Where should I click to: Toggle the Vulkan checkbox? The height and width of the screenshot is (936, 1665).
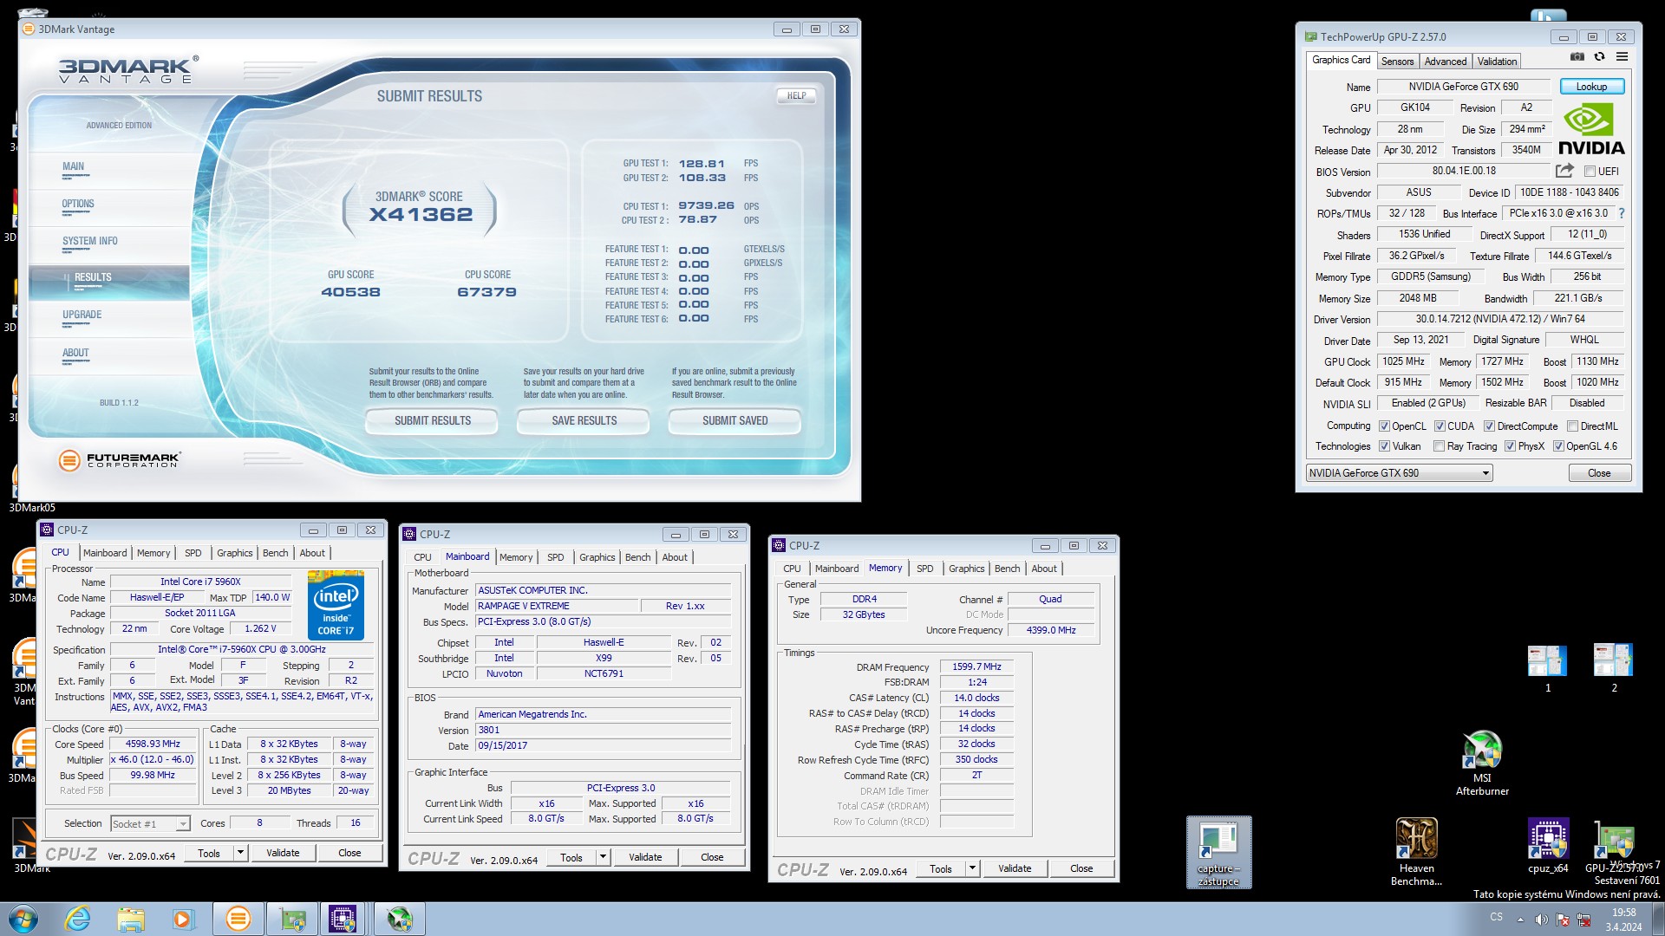click(x=1384, y=446)
